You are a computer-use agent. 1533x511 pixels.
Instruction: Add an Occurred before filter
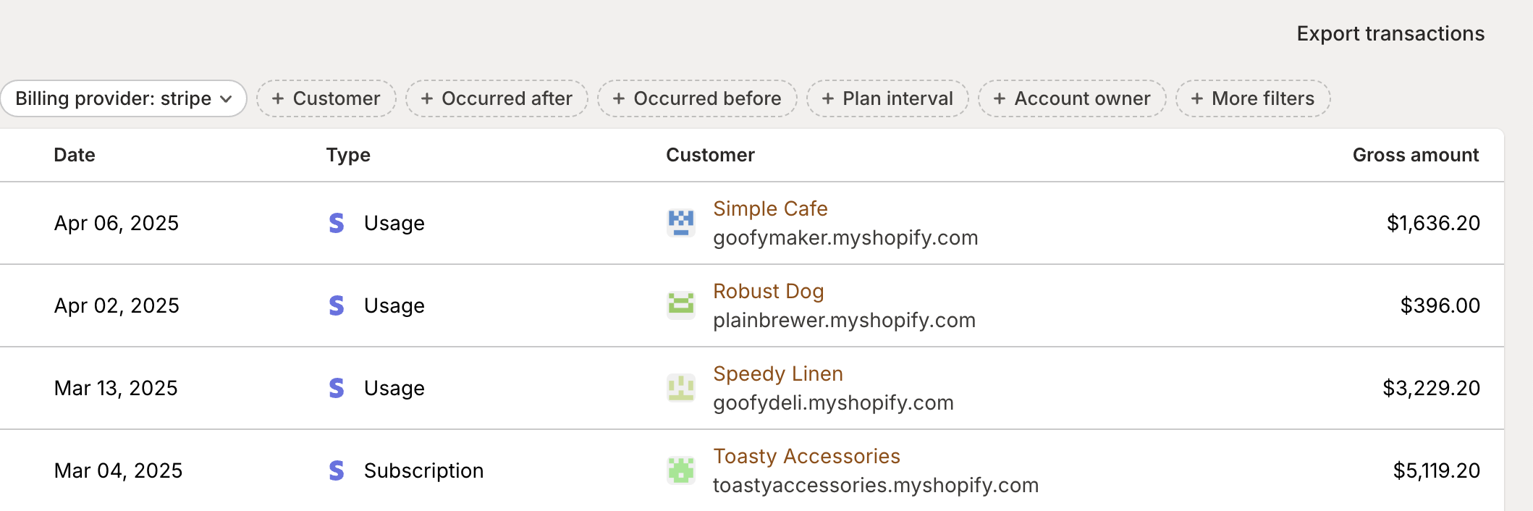pyautogui.click(x=696, y=98)
